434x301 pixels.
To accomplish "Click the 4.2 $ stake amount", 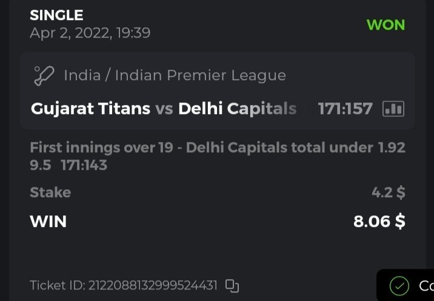I will pyautogui.click(x=388, y=192).
